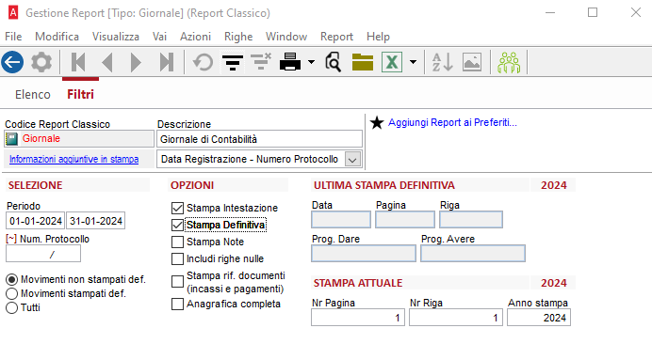Click the Prog. Dare field
The image size is (652, 344).
(x=364, y=254)
